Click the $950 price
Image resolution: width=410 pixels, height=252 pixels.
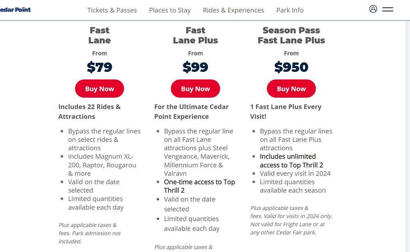[x=291, y=67]
